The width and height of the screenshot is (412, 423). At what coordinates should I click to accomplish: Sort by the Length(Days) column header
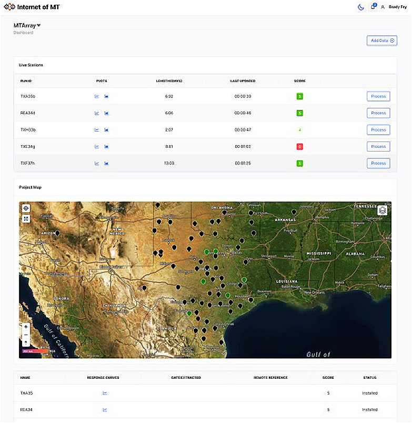(169, 81)
